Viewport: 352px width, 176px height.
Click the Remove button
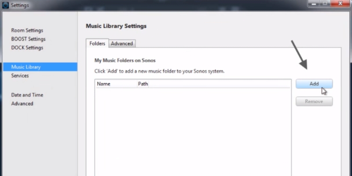(x=314, y=102)
